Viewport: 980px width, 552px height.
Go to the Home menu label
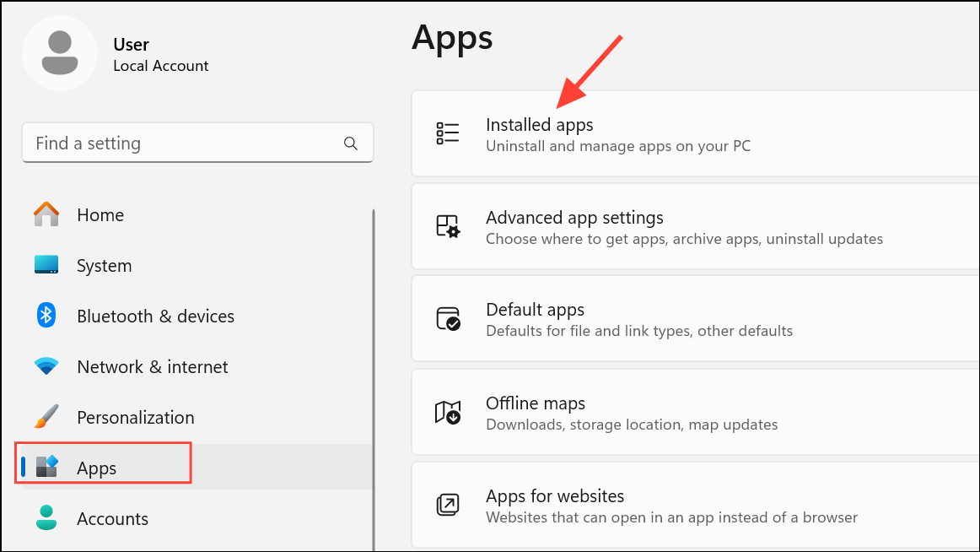100,215
